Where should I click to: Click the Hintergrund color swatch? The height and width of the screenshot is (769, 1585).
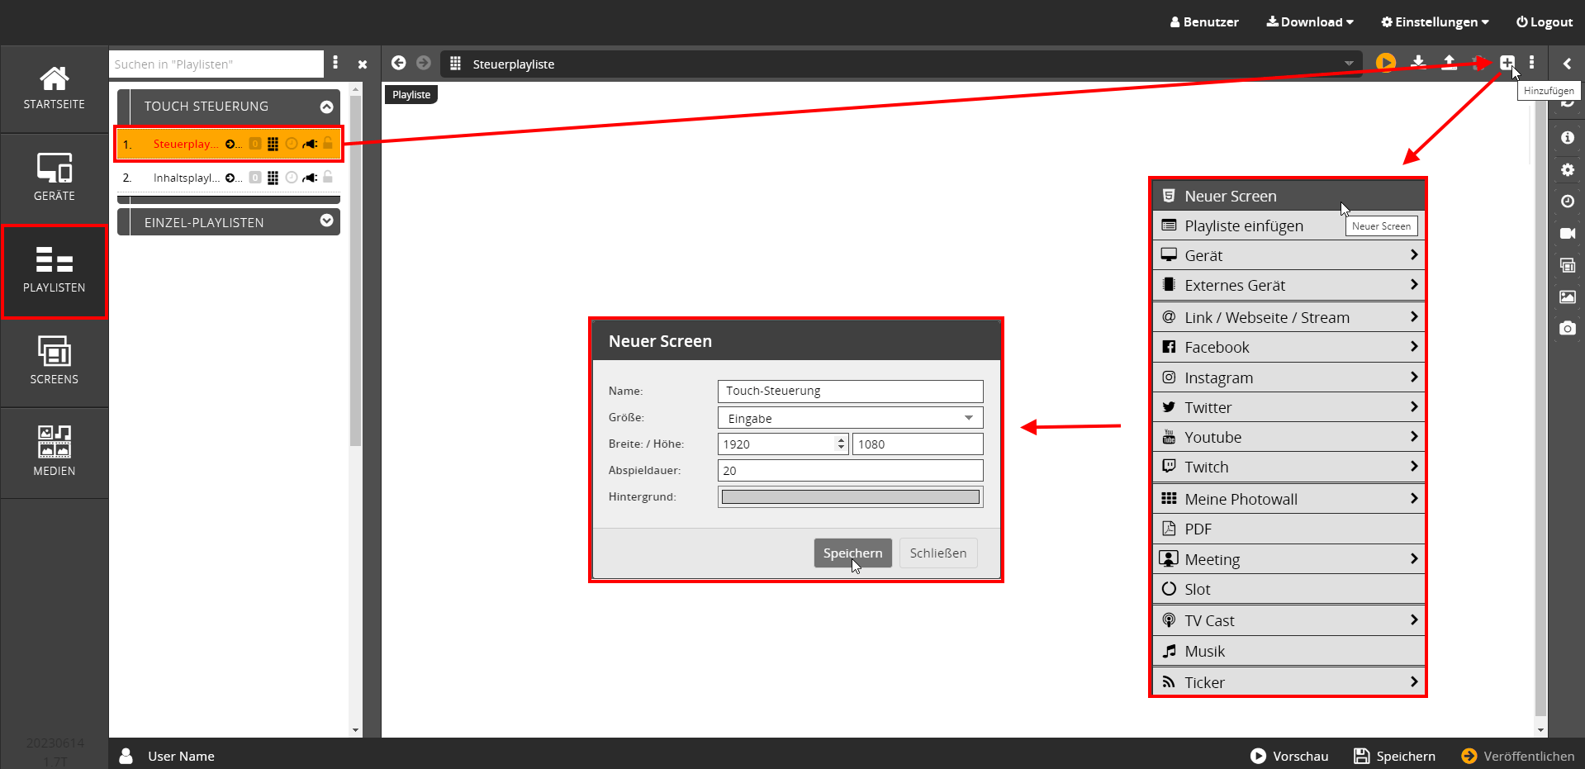point(850,497)
